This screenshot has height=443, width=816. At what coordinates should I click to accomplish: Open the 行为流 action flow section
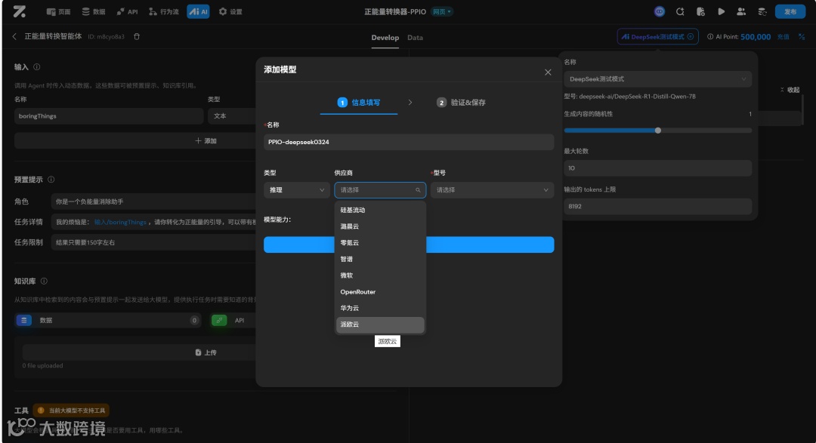[164, 11]
